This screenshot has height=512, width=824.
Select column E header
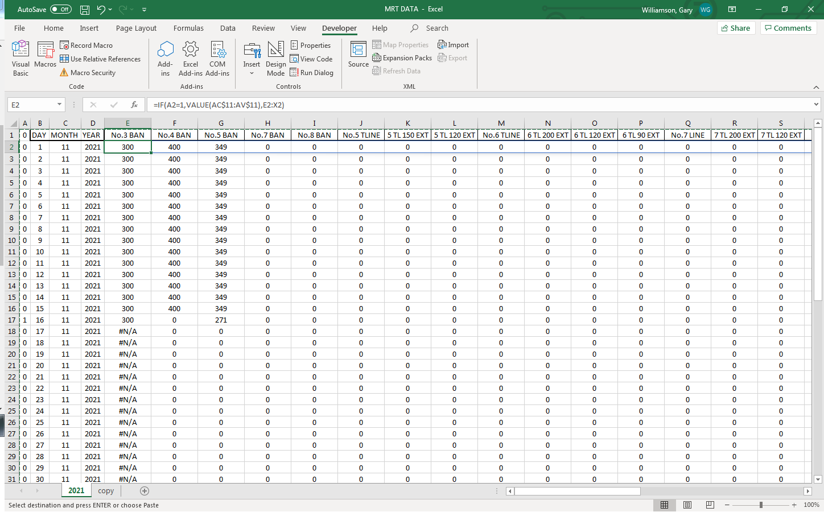click(127, 123)
